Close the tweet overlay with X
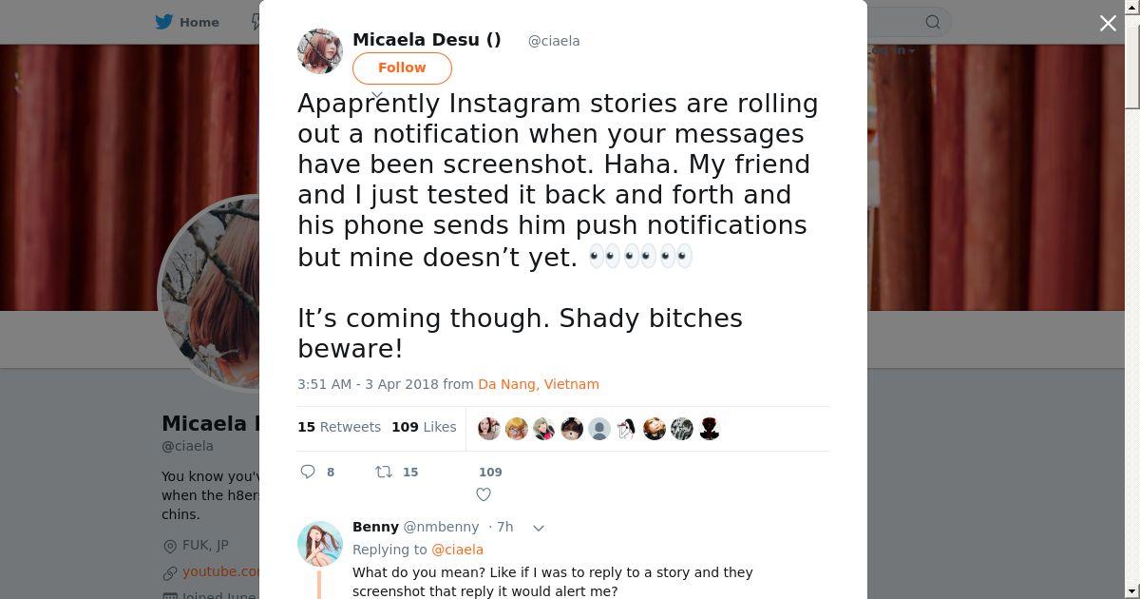This screenshot has width=1140, height=599. click(x=1108, y=24)
